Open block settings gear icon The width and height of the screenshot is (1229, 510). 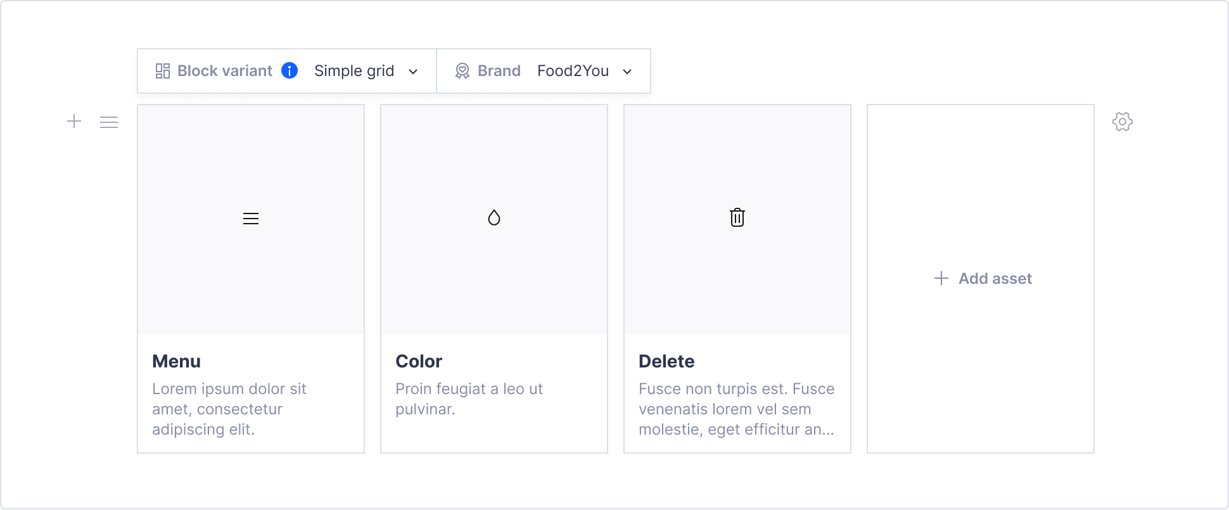1122,122
